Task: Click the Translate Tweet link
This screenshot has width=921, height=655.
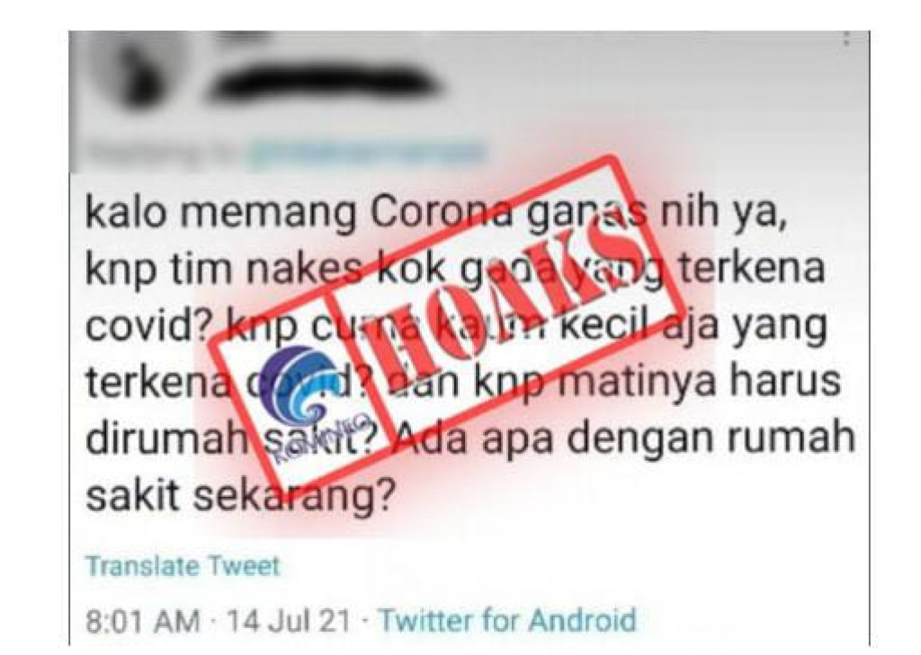Action: point(183,566)
